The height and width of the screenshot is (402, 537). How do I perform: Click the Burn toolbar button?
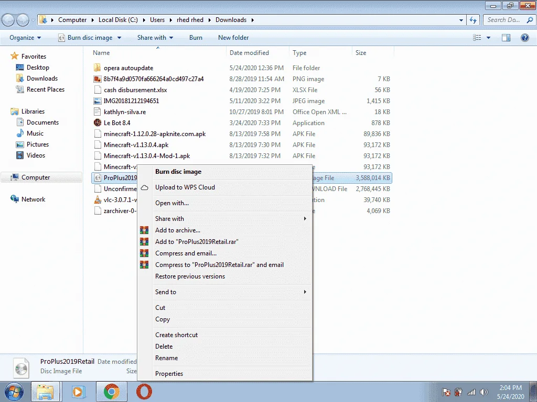click(x=196, y=38)
